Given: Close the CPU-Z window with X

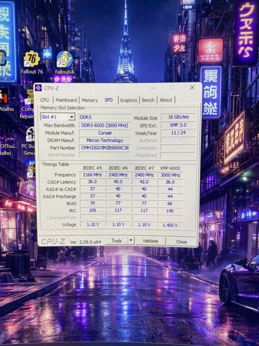Looking at the screenshot, I should coord(192,87).
